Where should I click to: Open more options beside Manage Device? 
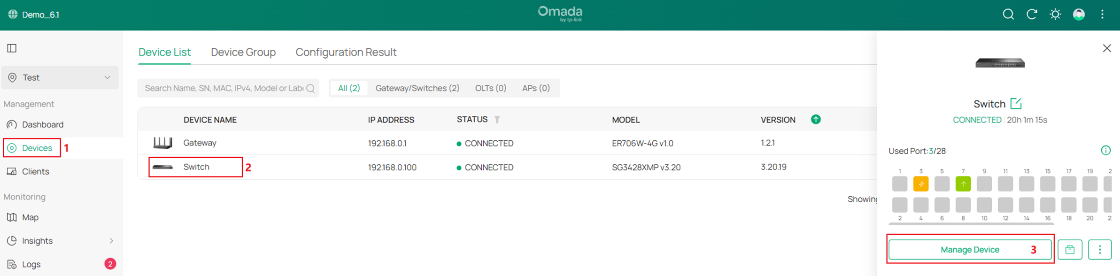pyautogui.click(x=1099, y=250)
